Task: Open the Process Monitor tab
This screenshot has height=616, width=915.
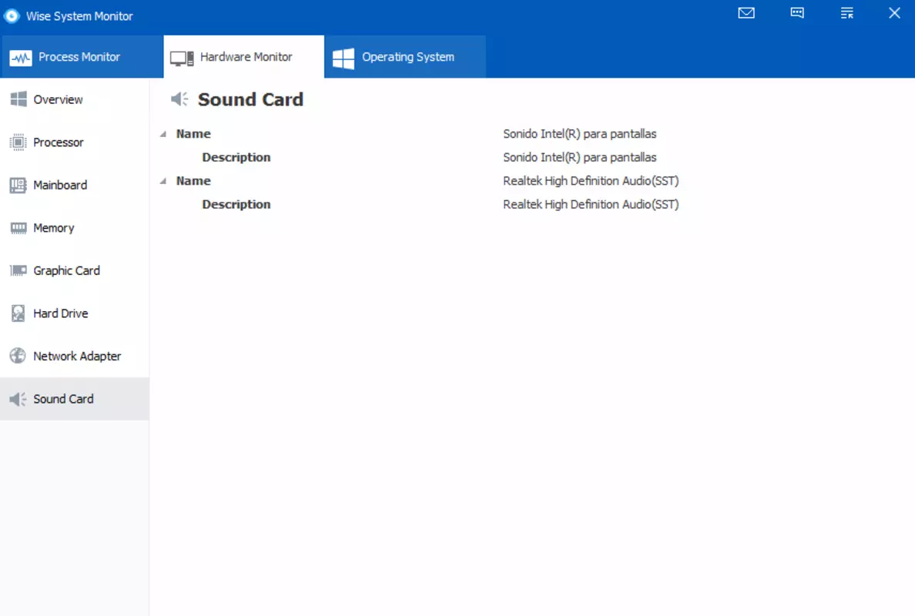Action: (82, 56)
